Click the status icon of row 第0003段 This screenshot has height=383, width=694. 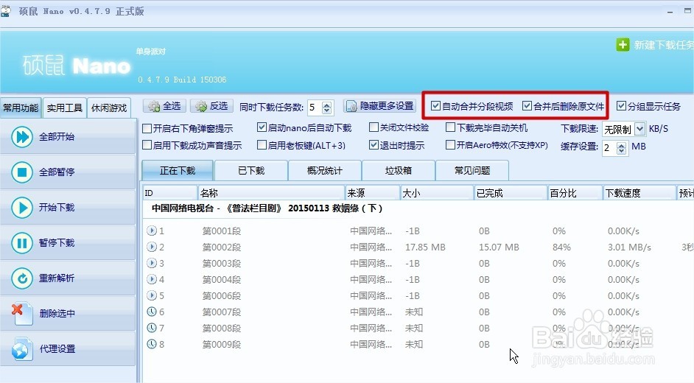click(152, 263)
